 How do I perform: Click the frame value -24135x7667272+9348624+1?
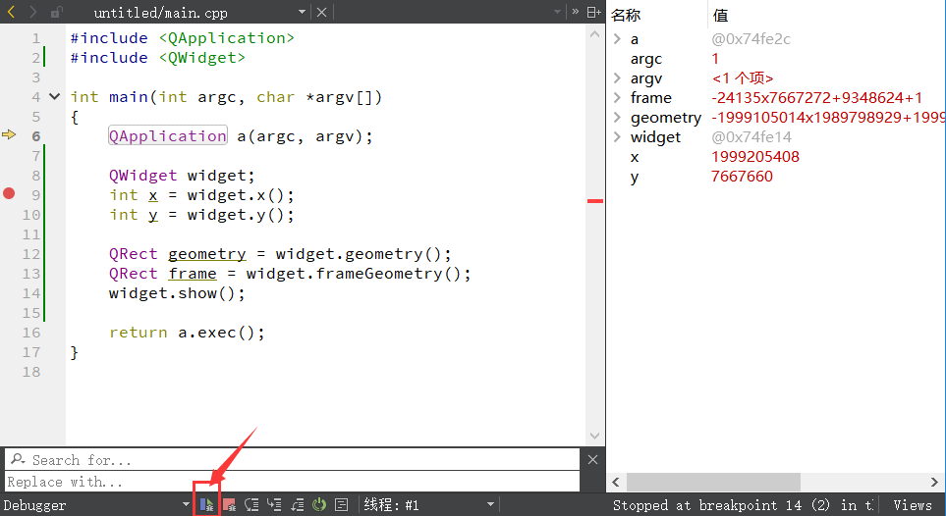[816, 98]
